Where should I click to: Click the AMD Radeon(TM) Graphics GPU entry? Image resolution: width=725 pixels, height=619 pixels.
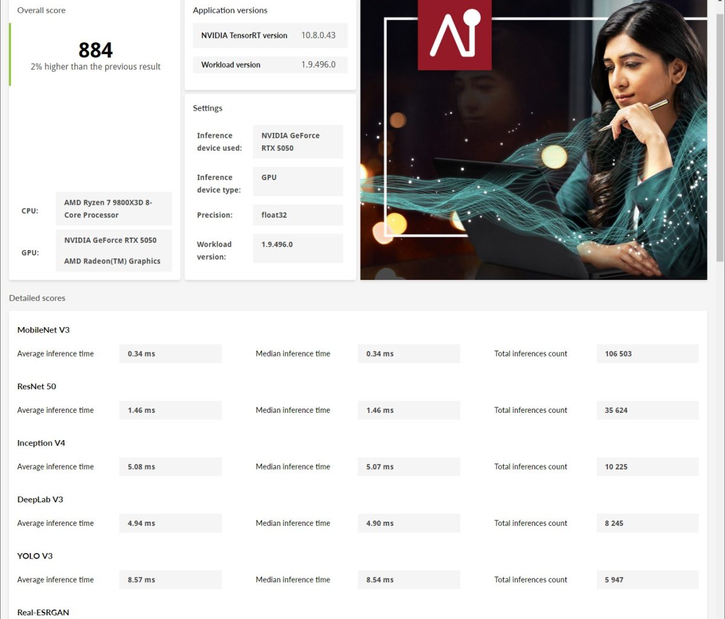pyautogui.click(x=112, y=261)
